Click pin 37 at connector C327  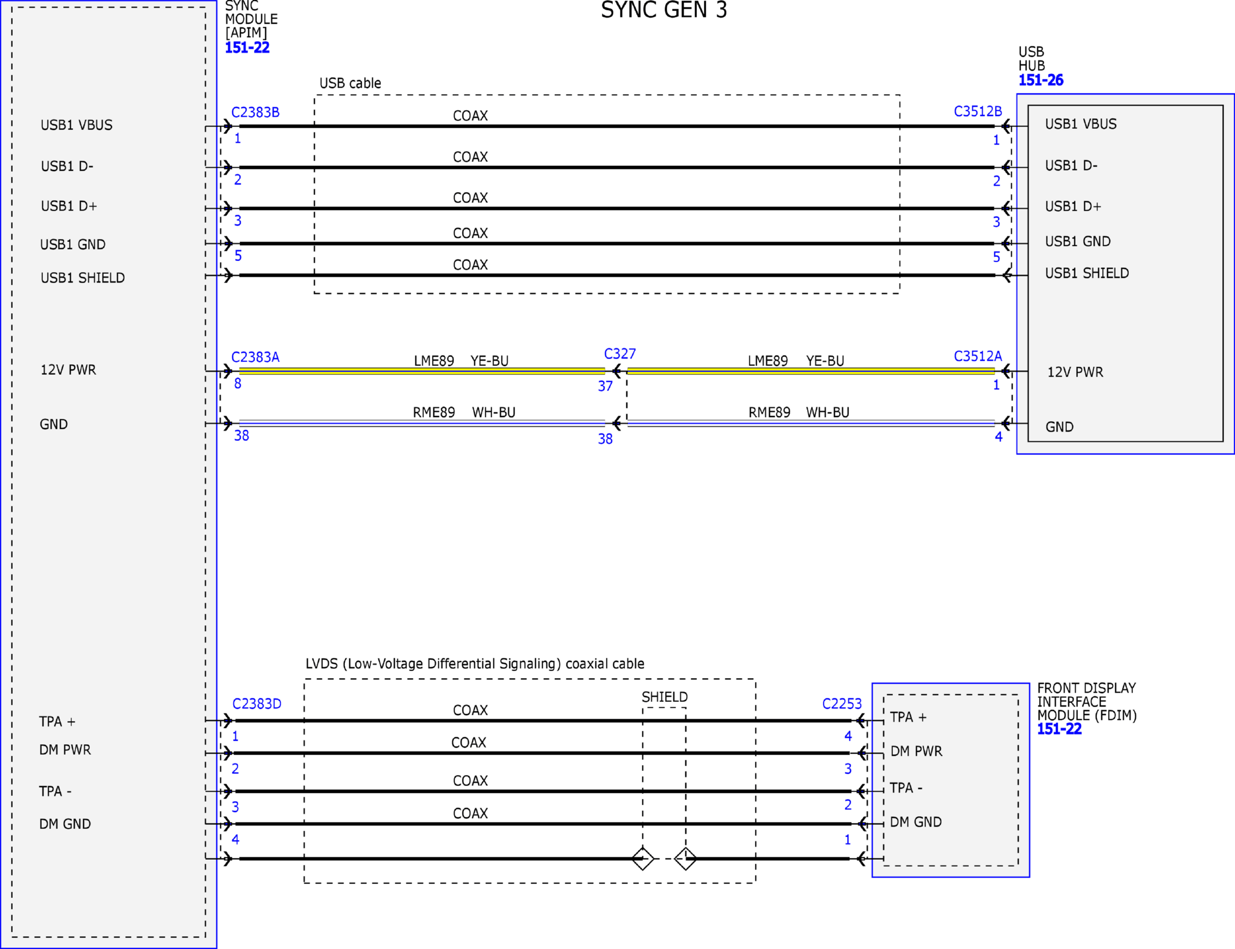(605, 386)
